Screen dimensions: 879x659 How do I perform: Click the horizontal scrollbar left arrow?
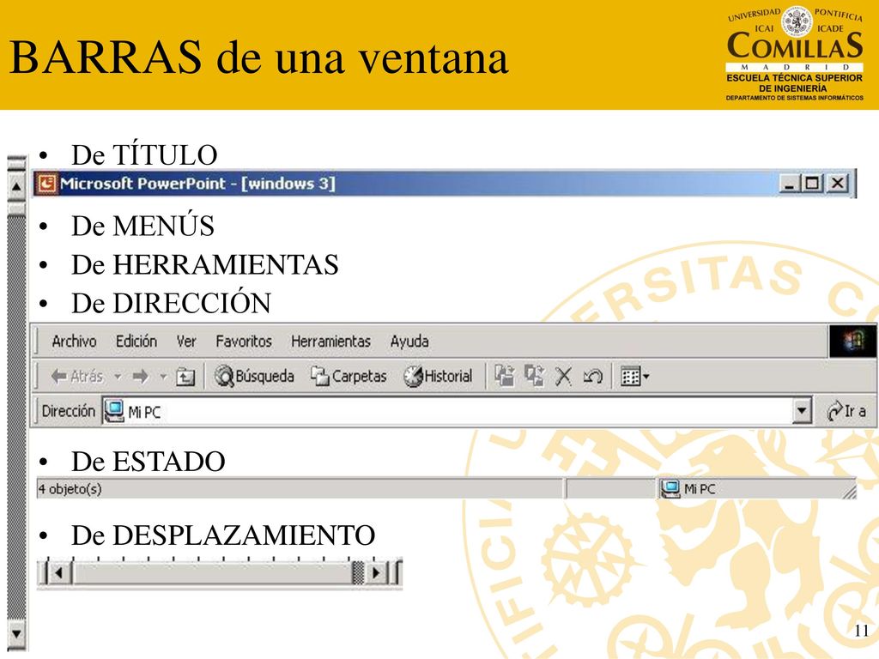click(59, 572)
